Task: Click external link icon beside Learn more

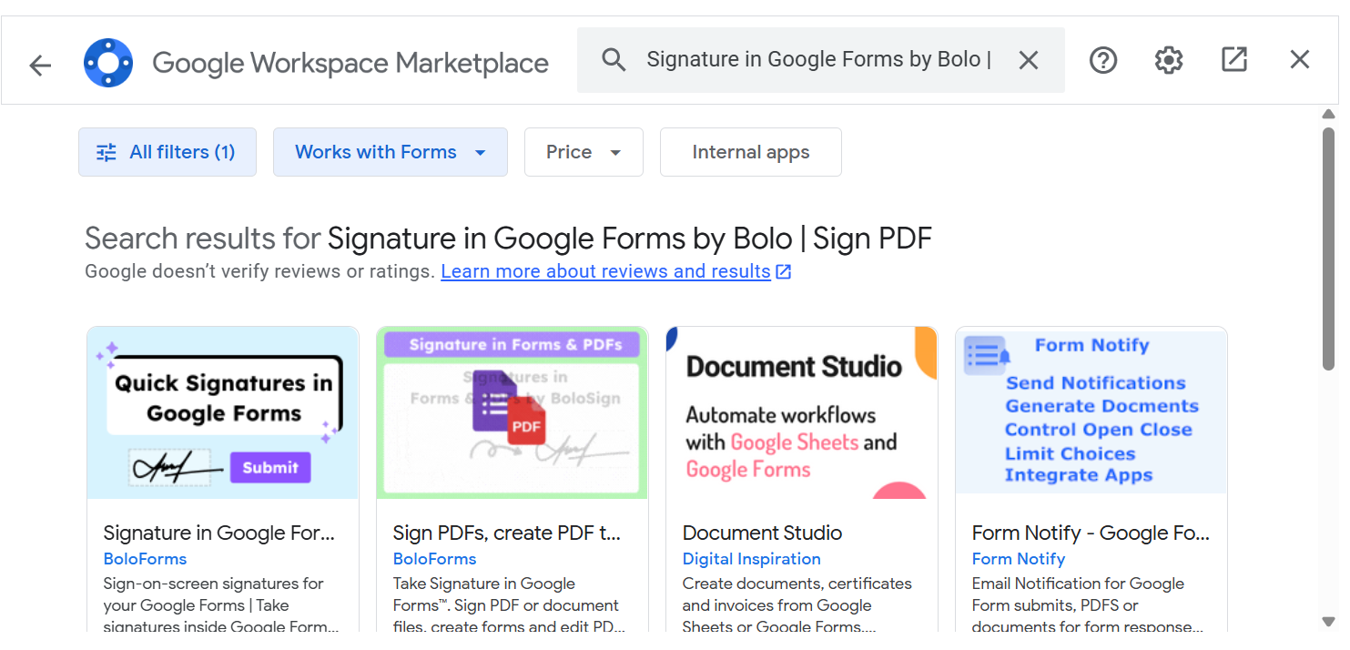Action: (784, 271)
